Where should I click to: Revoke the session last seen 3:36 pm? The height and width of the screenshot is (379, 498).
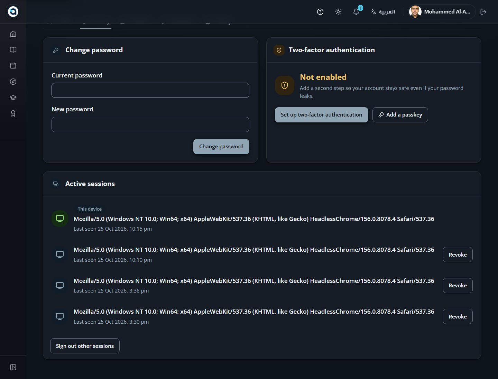(x=458, y=286)
